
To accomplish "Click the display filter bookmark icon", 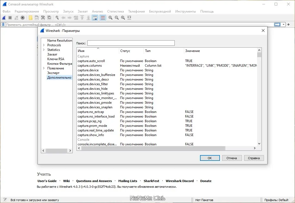I will click(3, 24).
